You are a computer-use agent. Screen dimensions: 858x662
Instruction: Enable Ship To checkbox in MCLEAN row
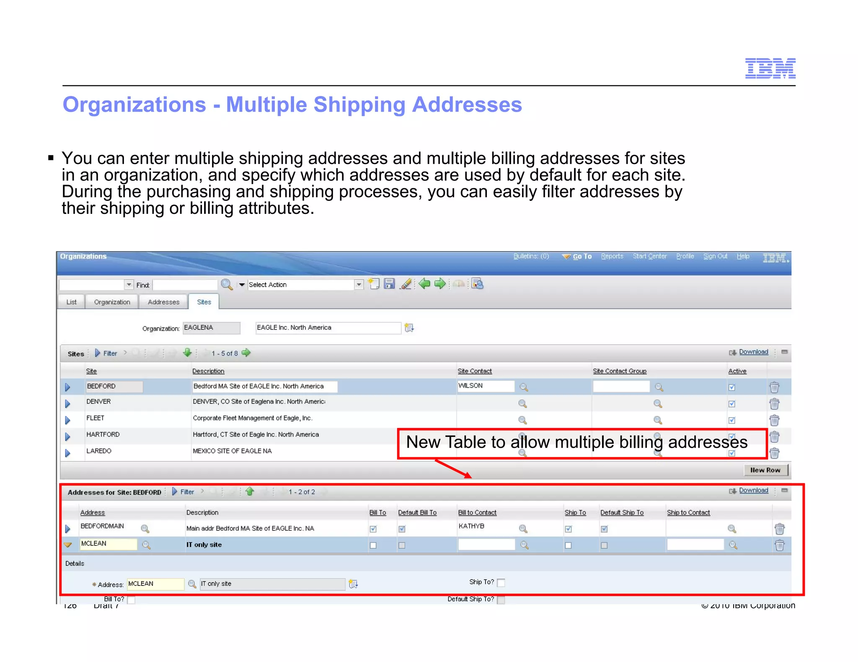pyautogui.click(x=568, y=545)
